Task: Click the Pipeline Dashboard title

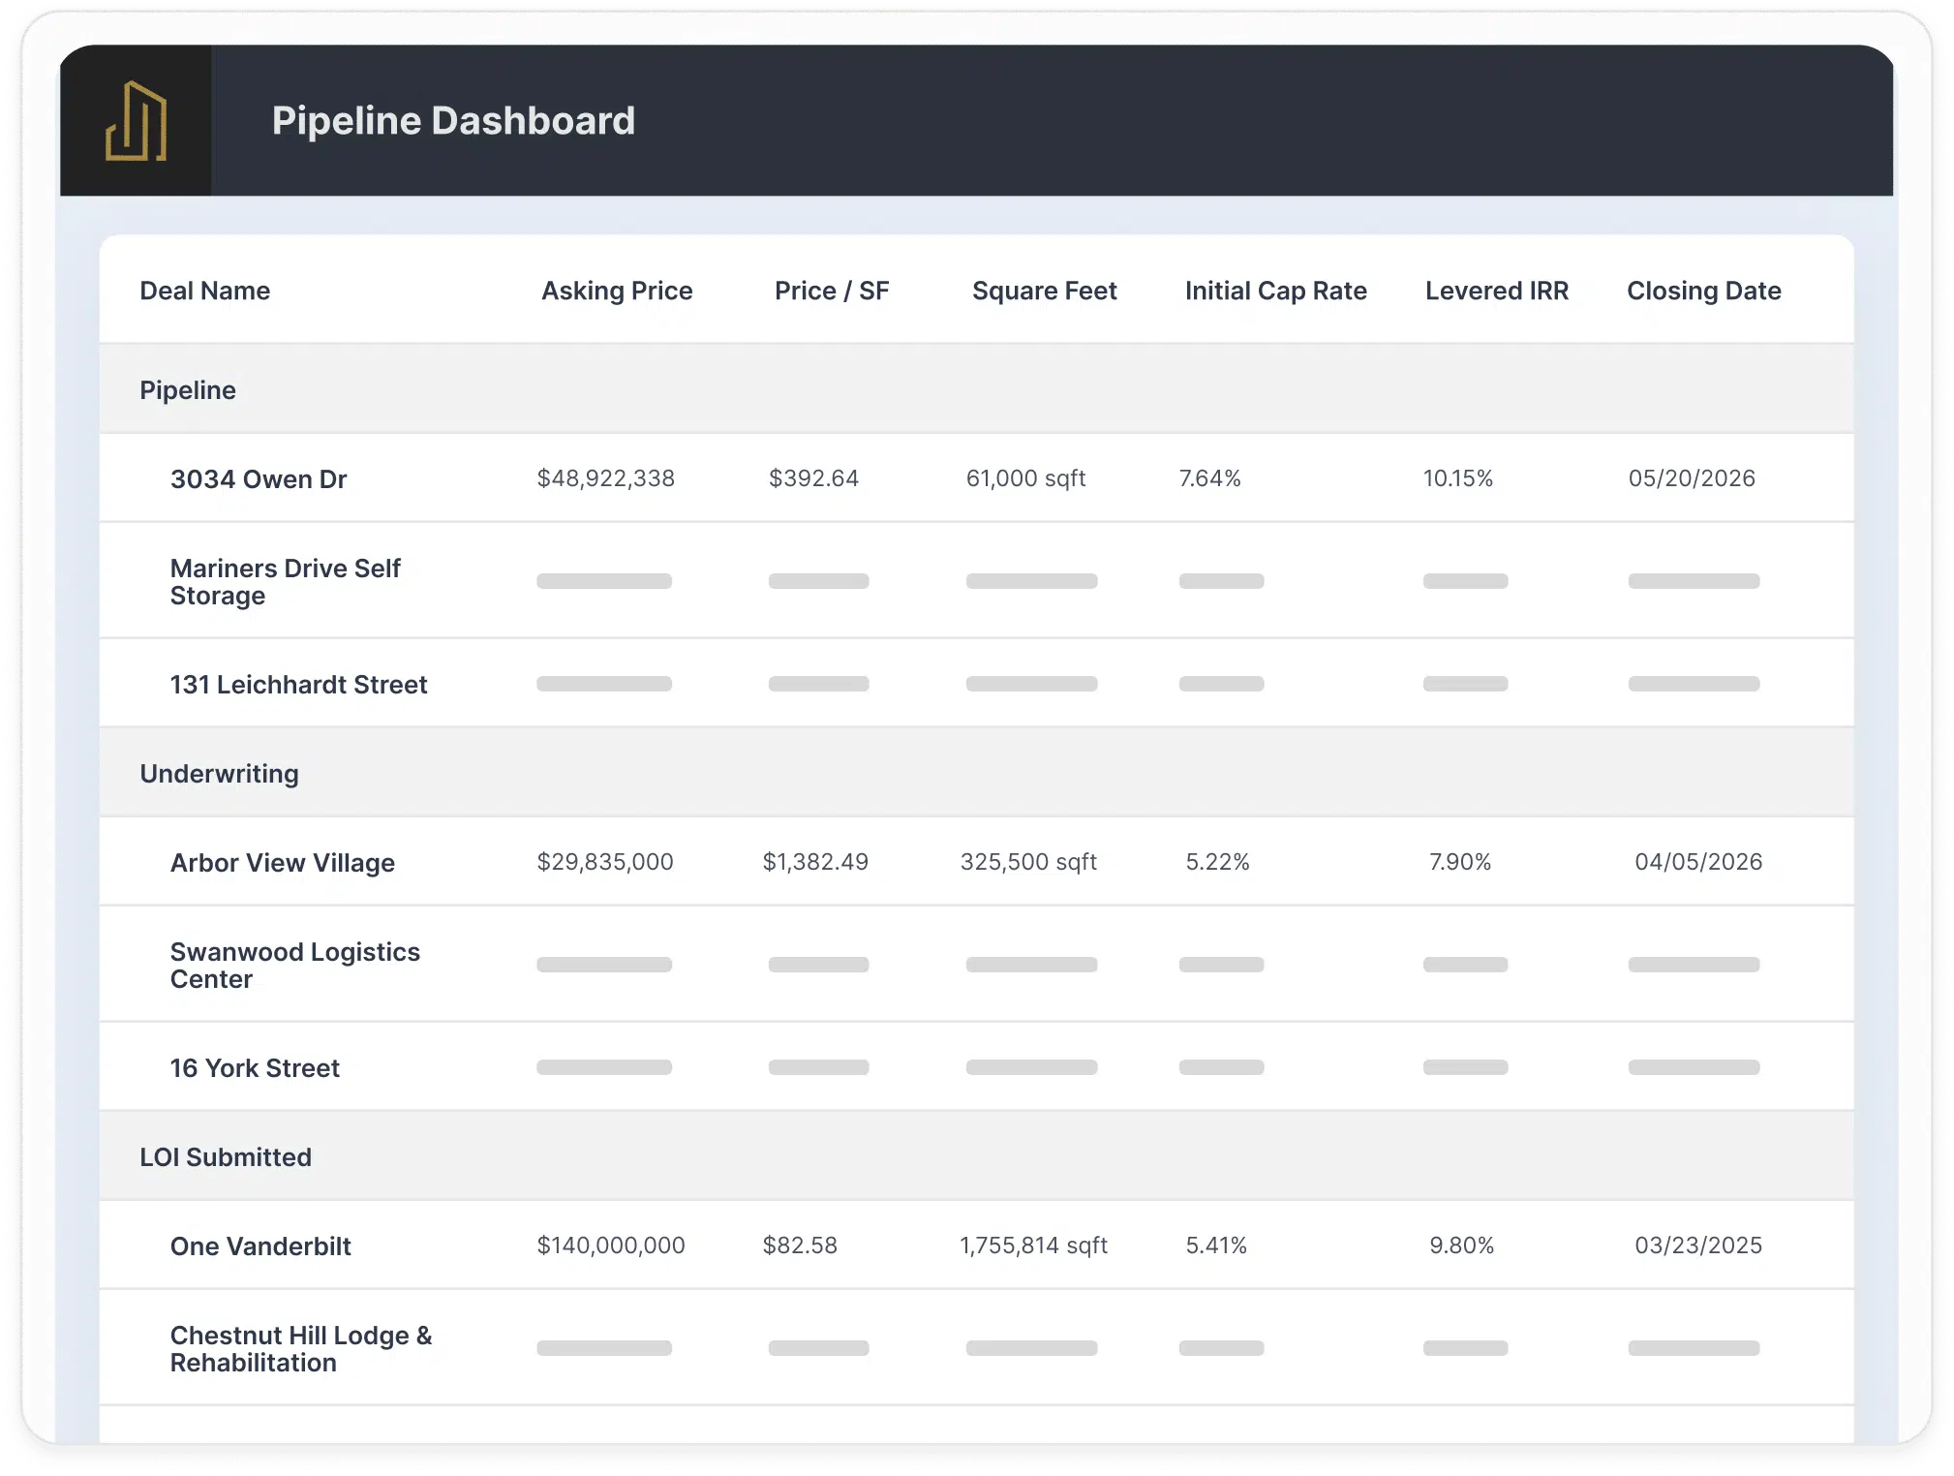Action: (x=453, y=120)
